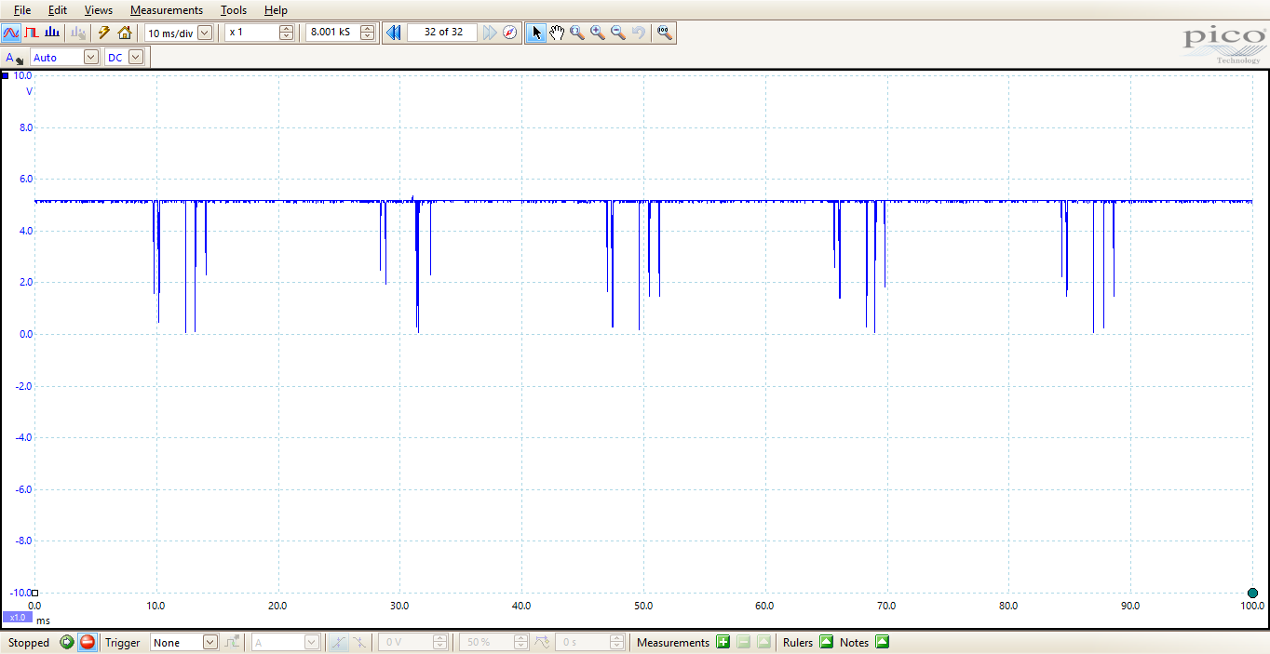The height and width of the screenshot is (654, 1270).
Task: Click the Trigger label in status bar
Action: point(123,643)
